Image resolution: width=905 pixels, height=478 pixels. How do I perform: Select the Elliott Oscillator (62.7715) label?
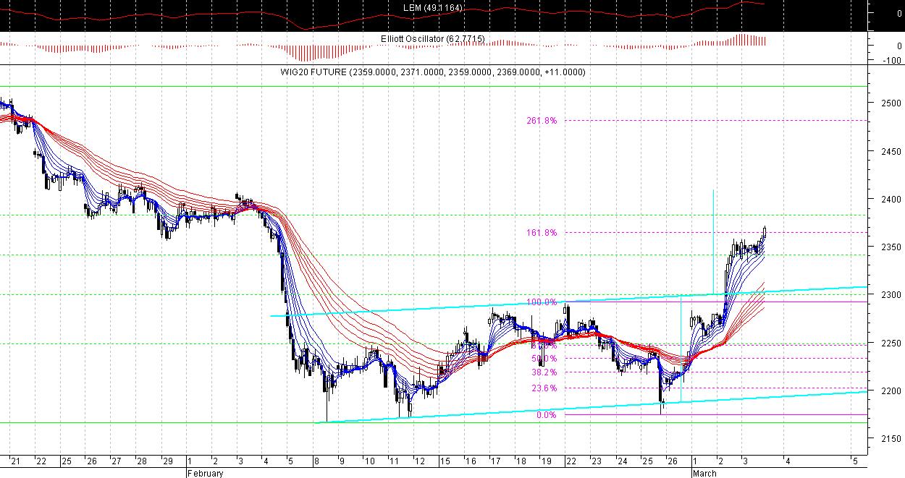tap(433, 38)
